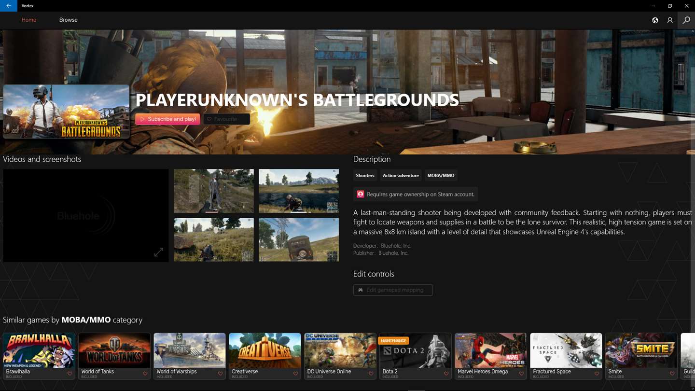
Task: Open the PUBG cover art image
Action: click(66, 112)
